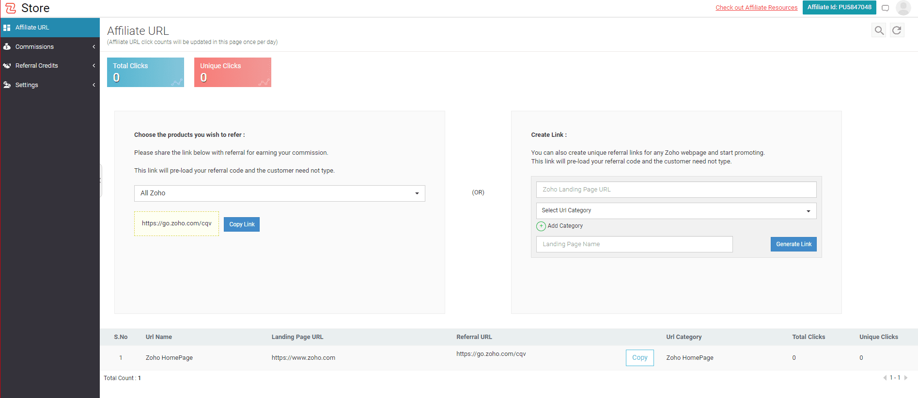Copy the Zoho HomePage referral URL
Screen dimensions: 918x398
(639, 358)
